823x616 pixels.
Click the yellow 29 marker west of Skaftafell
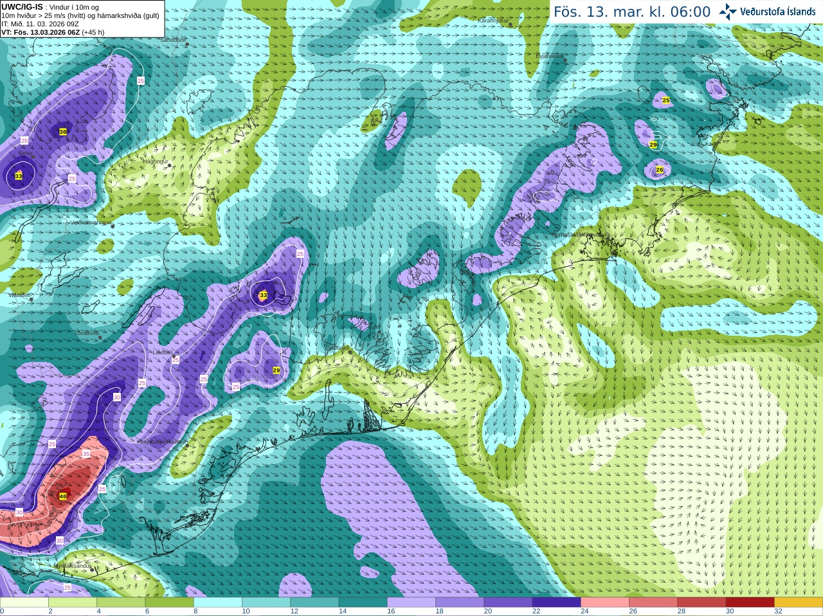point(276,370)
